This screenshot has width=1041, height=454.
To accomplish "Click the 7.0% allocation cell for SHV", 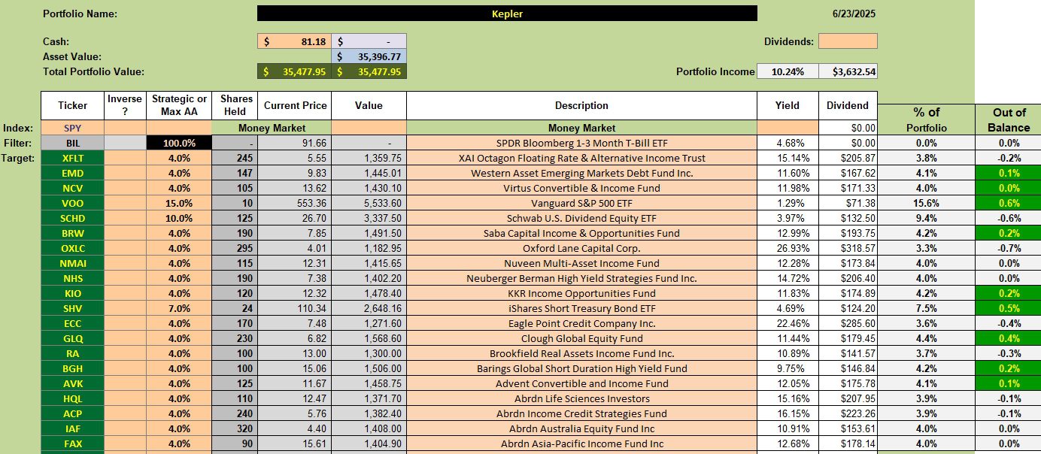I will pyautogui.click(x=179, y=308).
